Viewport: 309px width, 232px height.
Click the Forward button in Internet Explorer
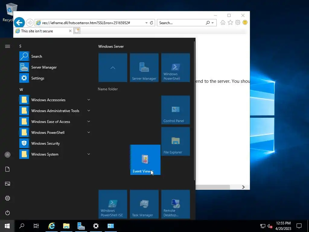[30, 23]
